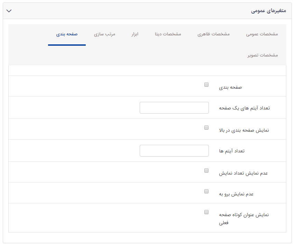The image size is (297, 247).
Task: Click the "تعداد آیتم های یک صفحه" input field
Action: tap(174, 108)
